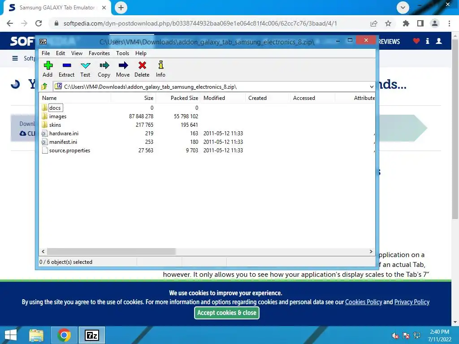This screenshot has width=459, height=344.
Task: Share this page from the address bar
Action: pyautogui.click(x=374, y=23)
